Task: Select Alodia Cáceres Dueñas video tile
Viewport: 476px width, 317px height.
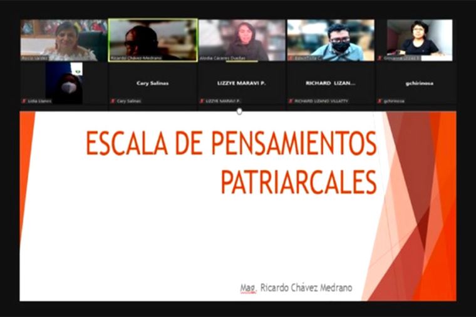Action: pyautogui.click(x=242, y=39)
